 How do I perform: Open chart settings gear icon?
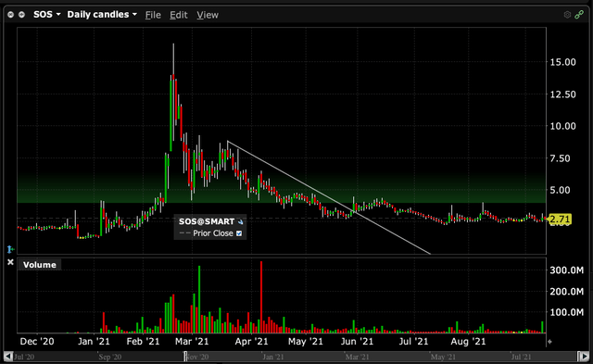[567, 15]
